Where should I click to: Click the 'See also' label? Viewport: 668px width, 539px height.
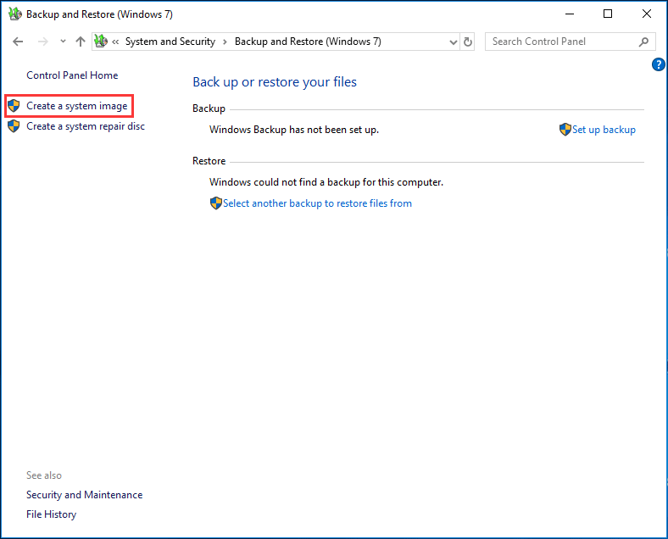44,475
